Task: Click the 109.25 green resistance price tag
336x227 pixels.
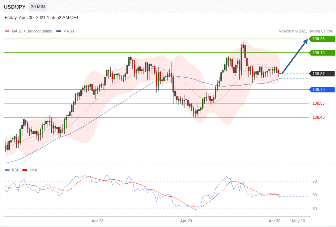Action: point(322,39)
